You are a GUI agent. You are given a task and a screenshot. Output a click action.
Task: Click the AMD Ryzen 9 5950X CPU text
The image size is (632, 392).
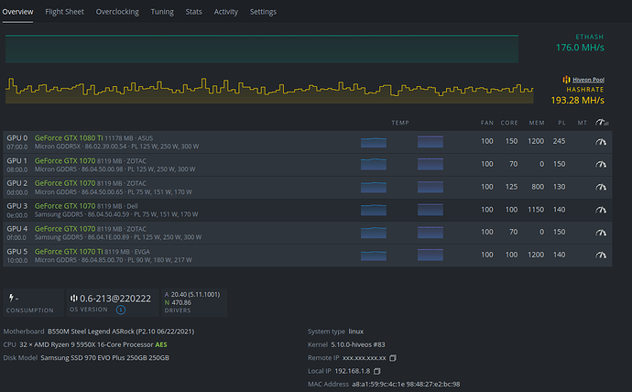click(86, 344)
